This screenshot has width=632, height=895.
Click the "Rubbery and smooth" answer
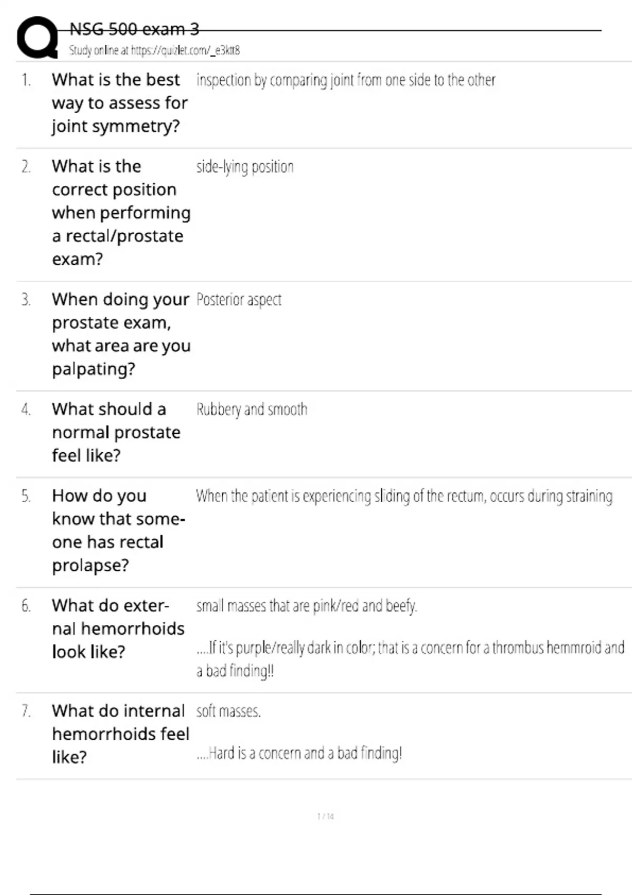coord(252,409)
